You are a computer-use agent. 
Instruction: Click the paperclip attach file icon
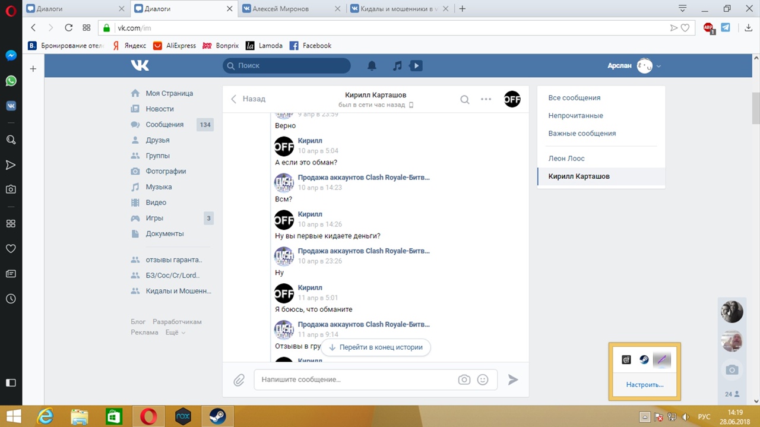click(x=239, y=380)
